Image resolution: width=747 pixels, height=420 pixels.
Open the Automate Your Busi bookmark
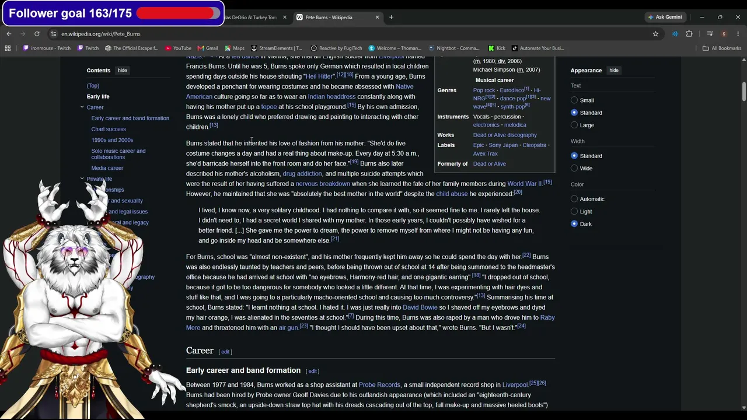click(x=537, y=48)
